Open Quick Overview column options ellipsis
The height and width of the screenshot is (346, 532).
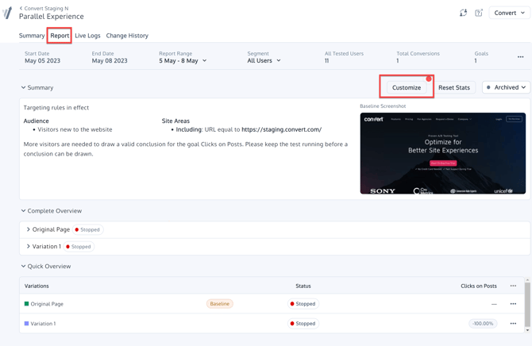click(x=513, y=286)
